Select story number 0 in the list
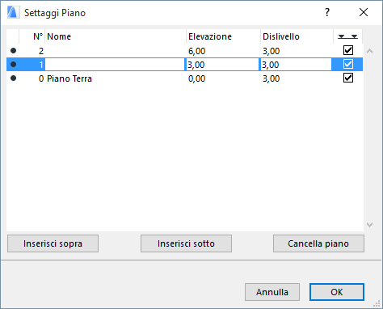Image resolution: width=383 pixels, height=309 pixels. point(41,78)
